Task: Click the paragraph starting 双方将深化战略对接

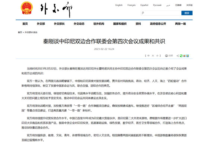Action: pyautogui.click(x=104, y=108)
